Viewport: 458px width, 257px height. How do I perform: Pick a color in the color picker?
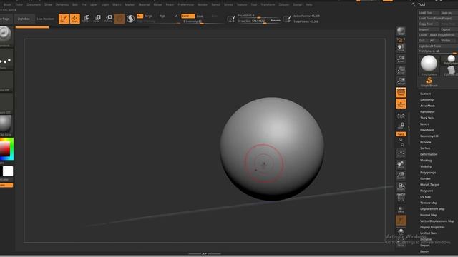coord(6,149)
